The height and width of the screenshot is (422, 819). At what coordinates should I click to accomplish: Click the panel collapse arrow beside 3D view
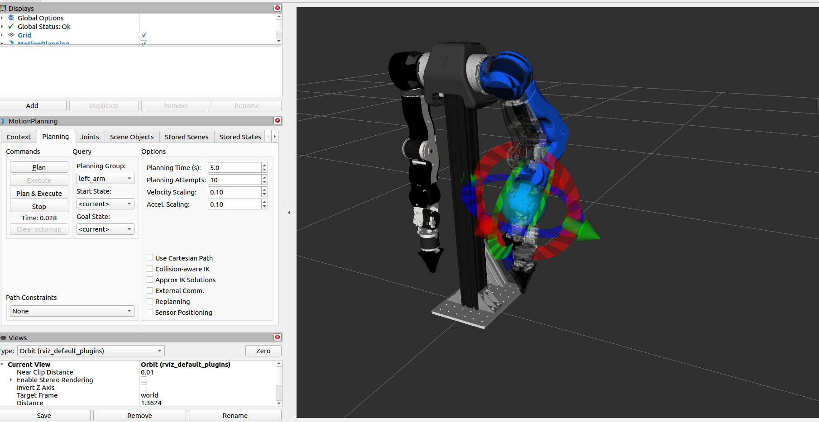tap(289, 213)
